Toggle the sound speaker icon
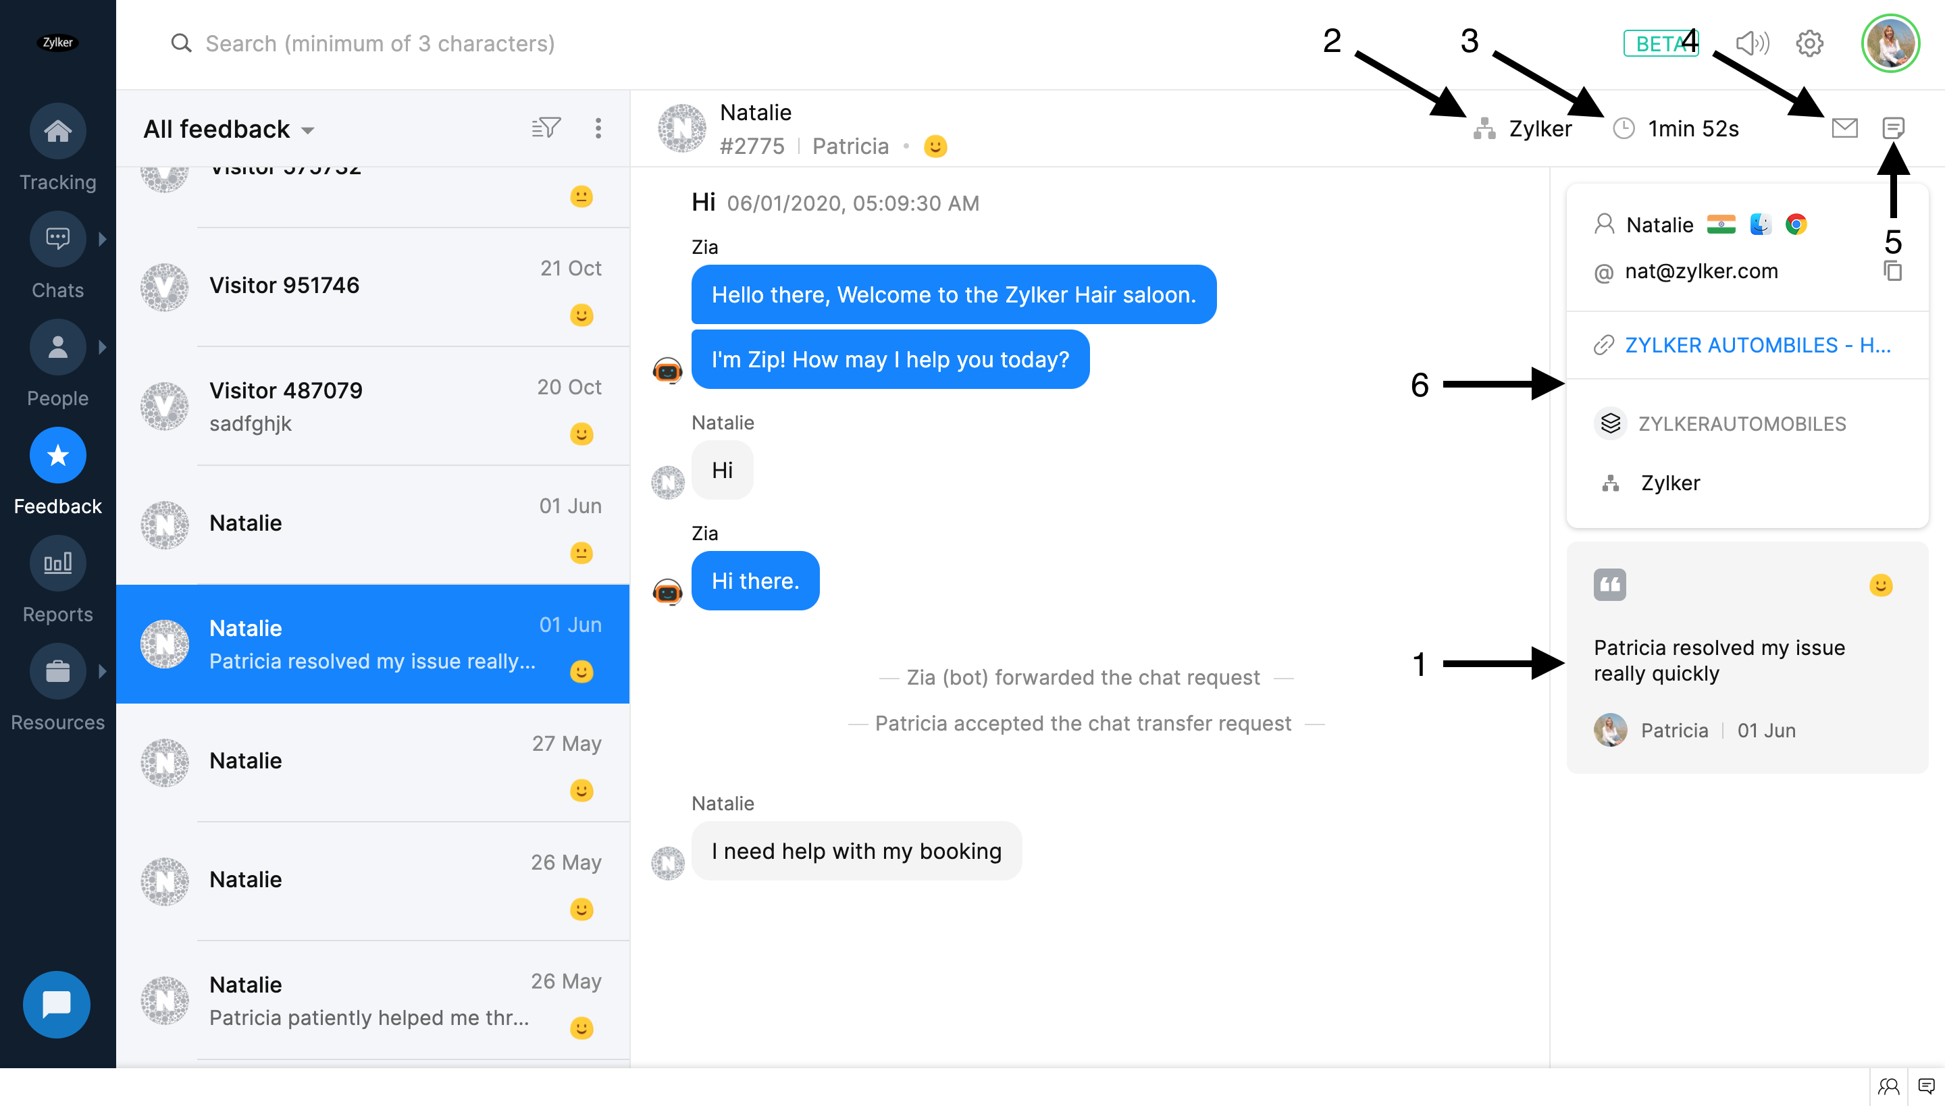This screenshot has width=1945, height=1106. 1752,43
